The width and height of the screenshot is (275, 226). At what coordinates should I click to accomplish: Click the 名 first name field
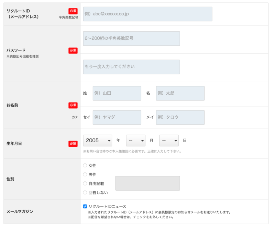(x=180, y=93)
